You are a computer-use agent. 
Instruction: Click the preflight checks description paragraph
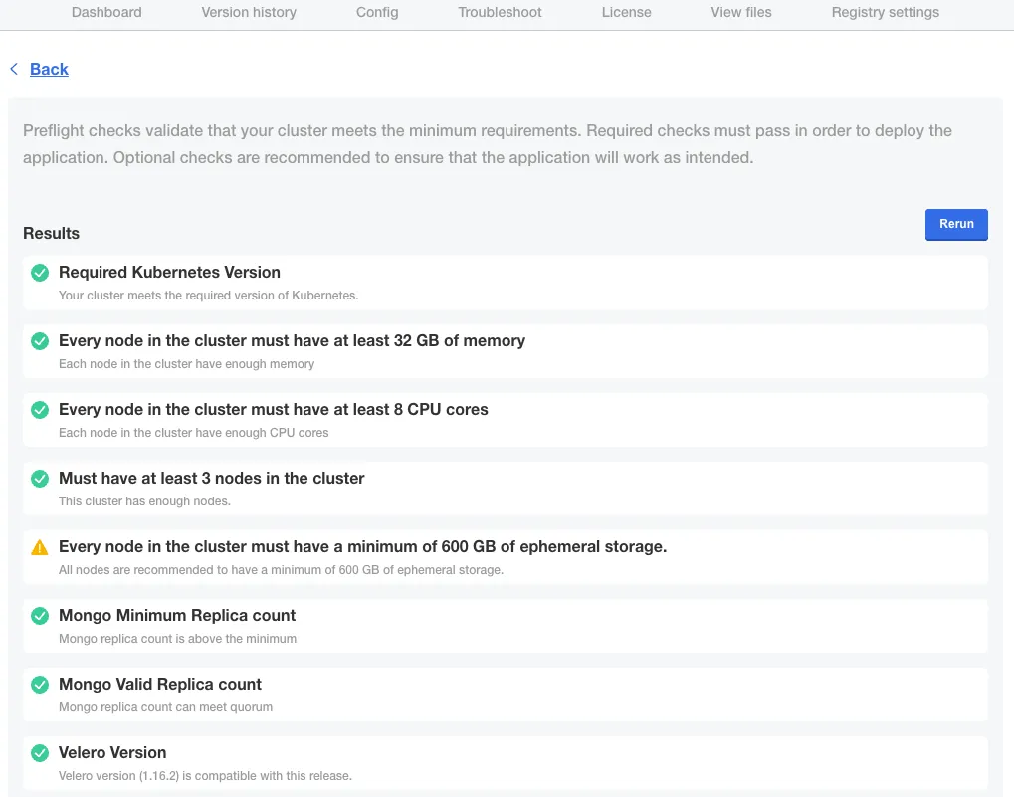click(x=488, y=144)
